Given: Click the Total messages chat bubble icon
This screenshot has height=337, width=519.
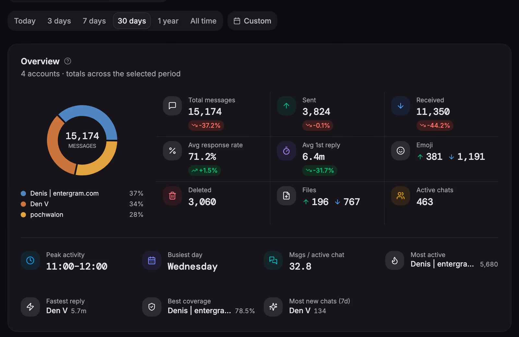Looking at the screenshot, I should click(172, 106).
